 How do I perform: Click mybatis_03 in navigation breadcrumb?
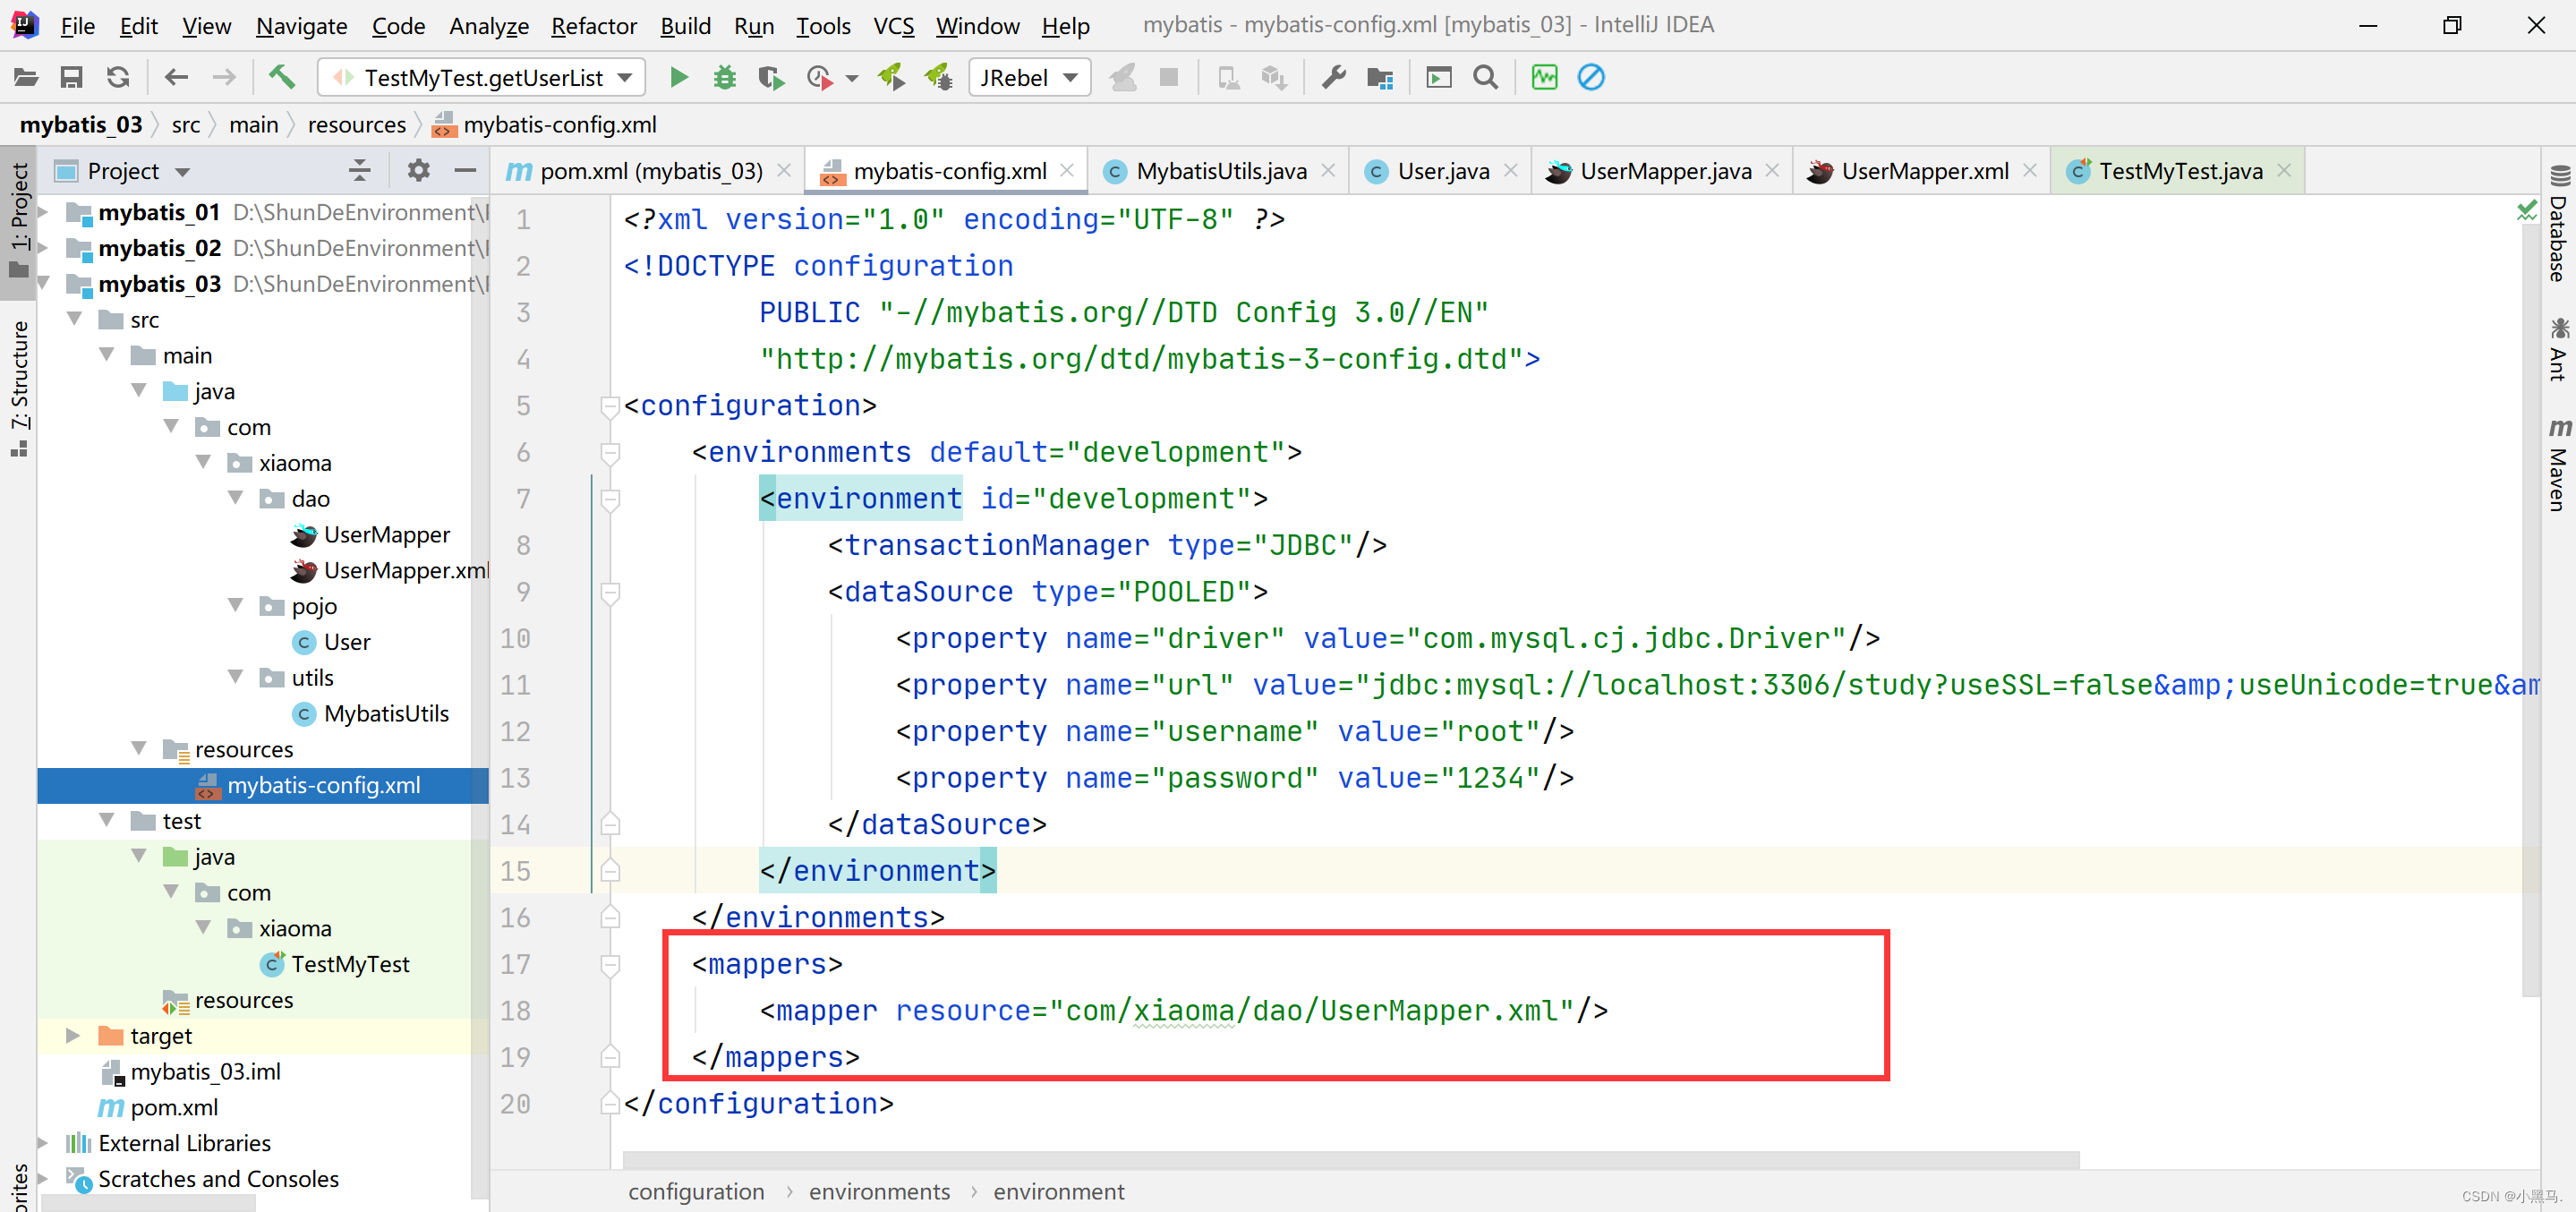click(x=81, y=124)
